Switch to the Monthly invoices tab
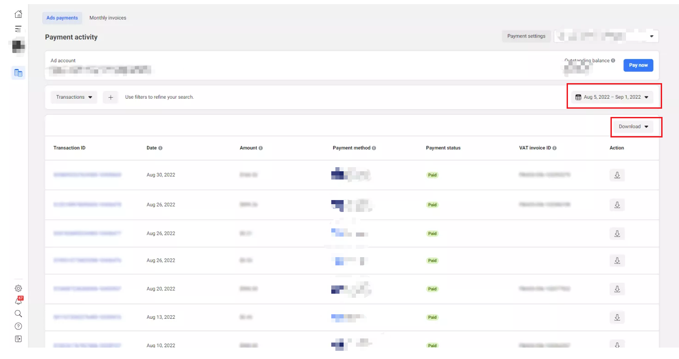 pos(107,18)
